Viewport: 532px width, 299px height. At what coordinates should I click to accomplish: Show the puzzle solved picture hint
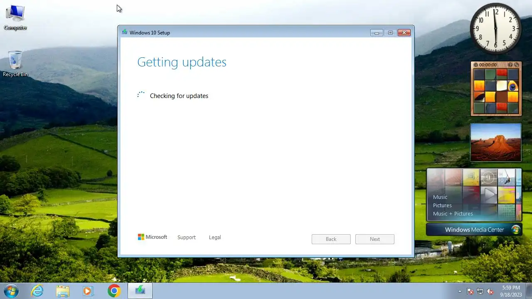(x=510, y=65)
